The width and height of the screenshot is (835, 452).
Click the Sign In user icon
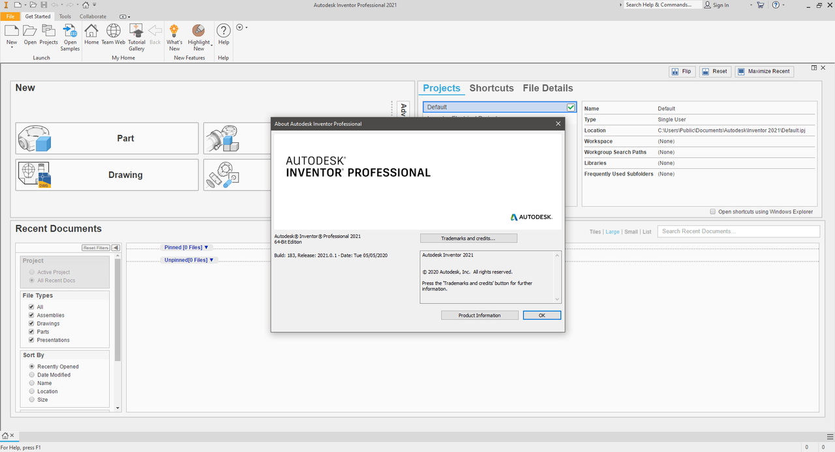(x=707, y=5)
